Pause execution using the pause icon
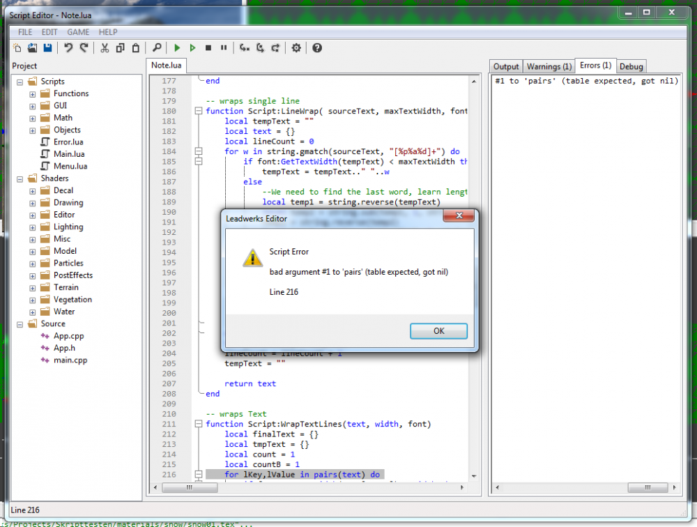Viewport: 697px width, 527px height. [x=223, y=48]
